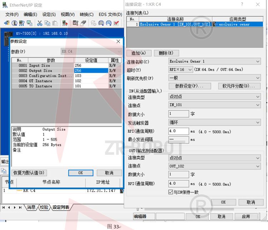The height and width of the screenshot is (230, 268).
Task: Click the Copy icon in toolbar
Action: click(x=48, y=23)
